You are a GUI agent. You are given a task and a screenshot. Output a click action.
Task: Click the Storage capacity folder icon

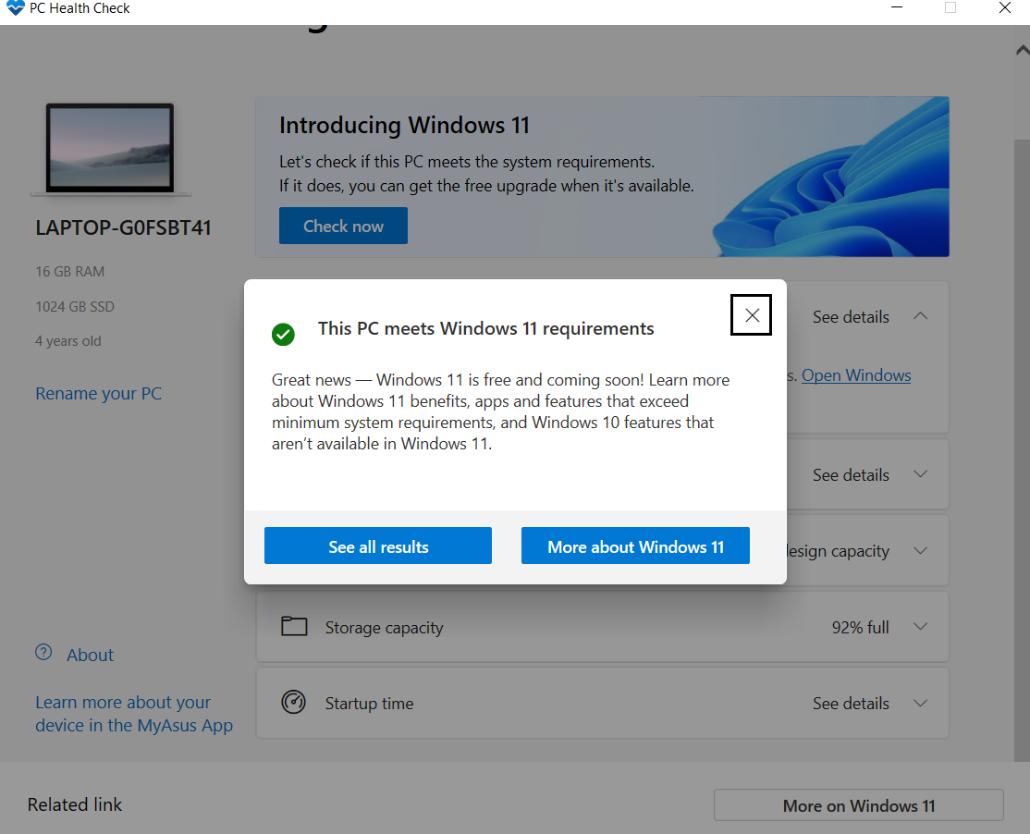(x=294, y=627)
